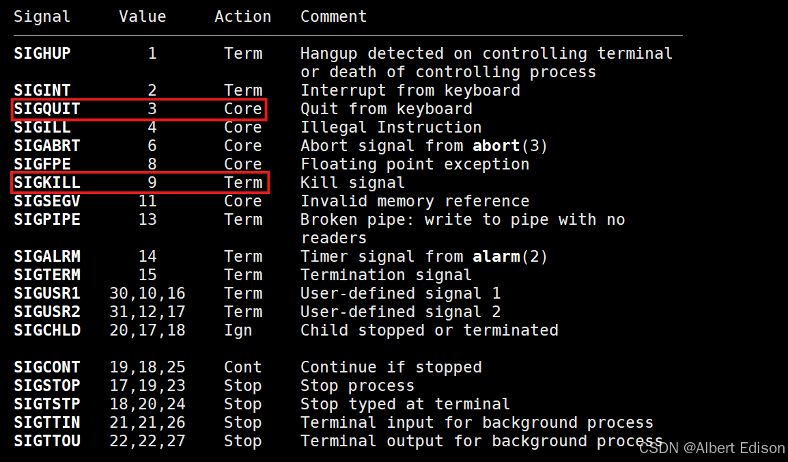Click the Comment column header
788x462 pixels.
click(x=334, y=16)
